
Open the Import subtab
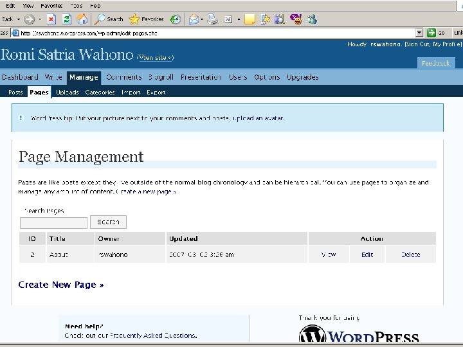point(131,93)
